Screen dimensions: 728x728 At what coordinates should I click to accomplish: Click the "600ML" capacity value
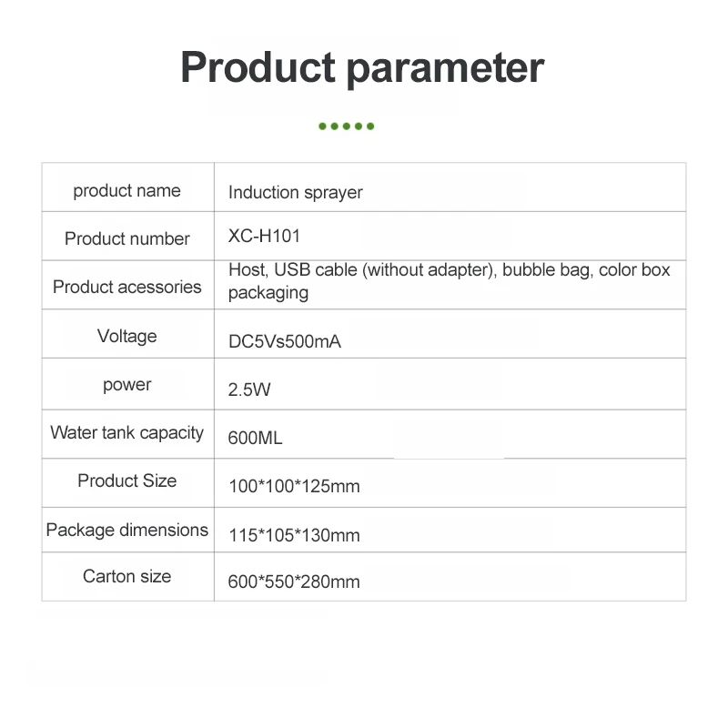click(256, 439)
